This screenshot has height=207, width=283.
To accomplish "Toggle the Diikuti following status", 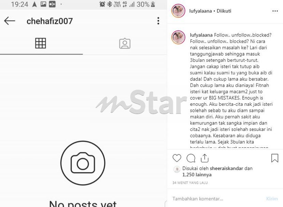I will tap(224, 11).
